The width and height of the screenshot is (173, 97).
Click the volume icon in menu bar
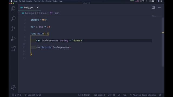(141, 1)
